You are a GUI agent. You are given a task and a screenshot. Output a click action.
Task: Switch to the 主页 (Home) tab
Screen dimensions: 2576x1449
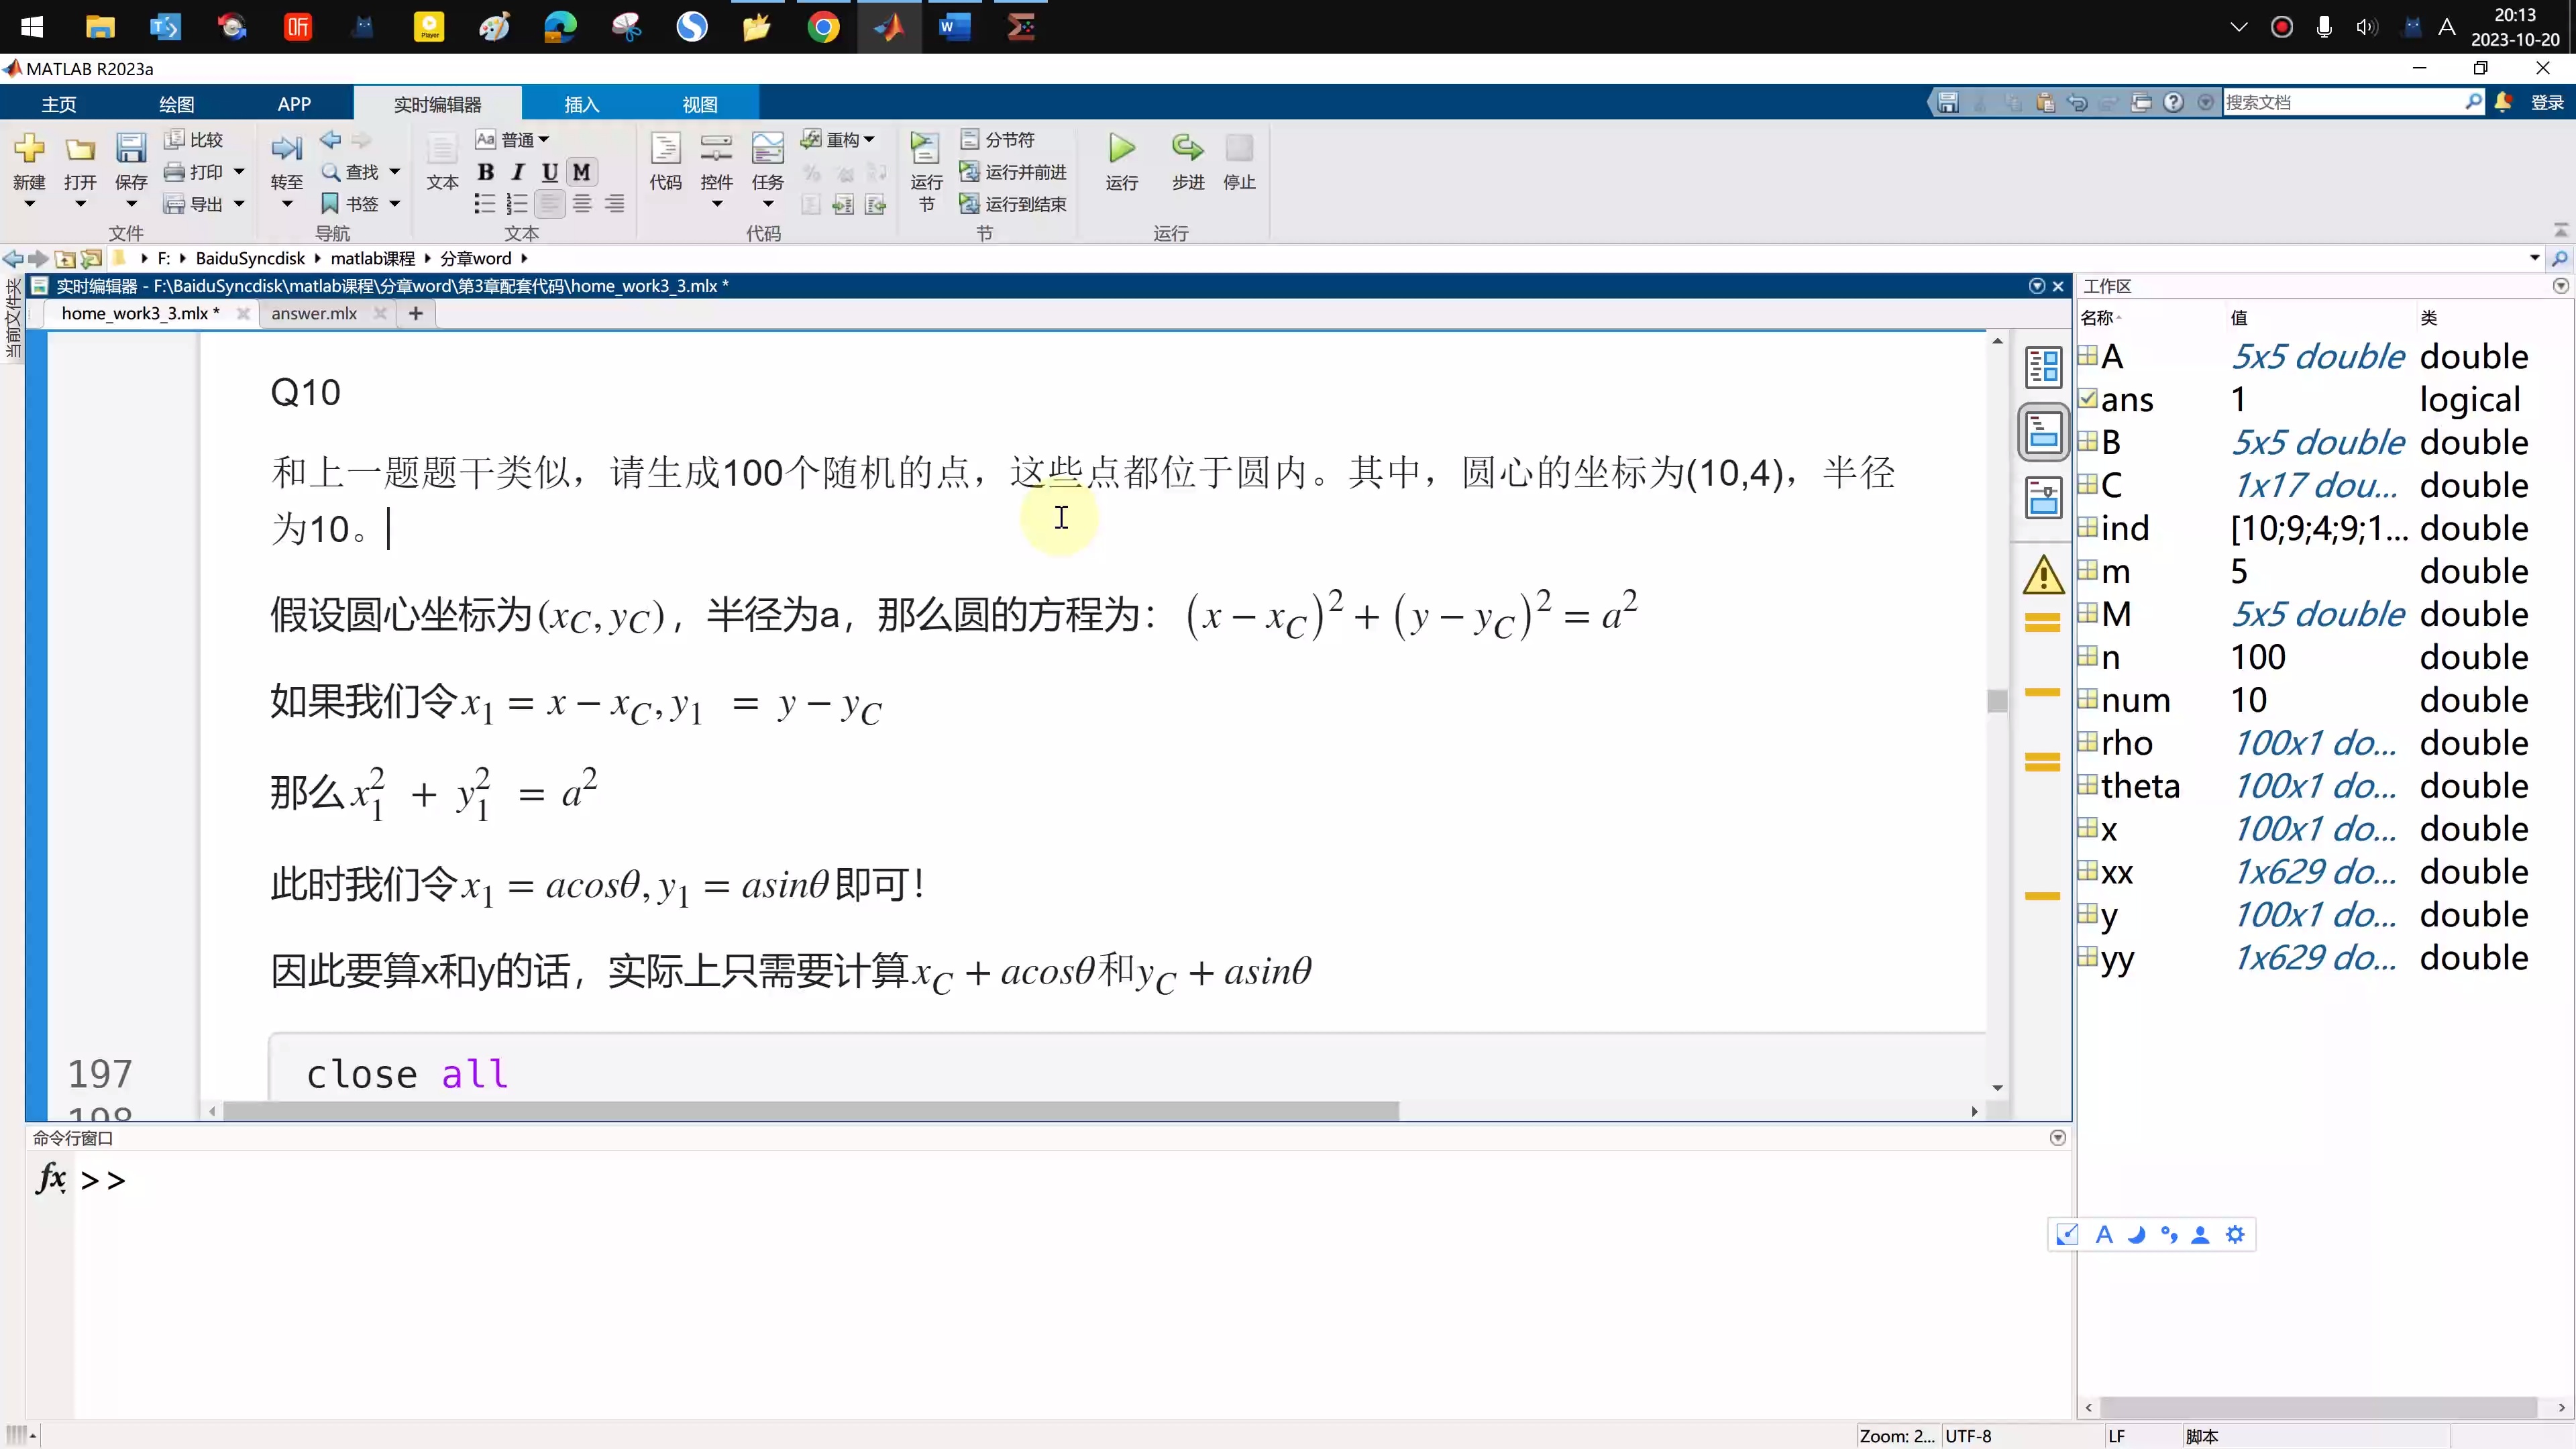[59, 104]
